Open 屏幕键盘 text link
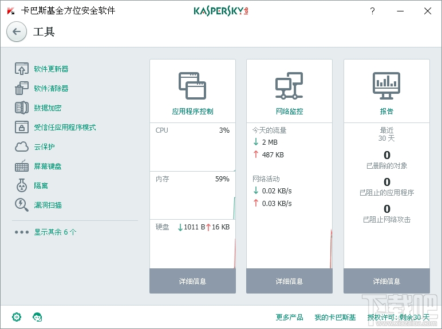This screenshot has width=442, height=329. 48,166
